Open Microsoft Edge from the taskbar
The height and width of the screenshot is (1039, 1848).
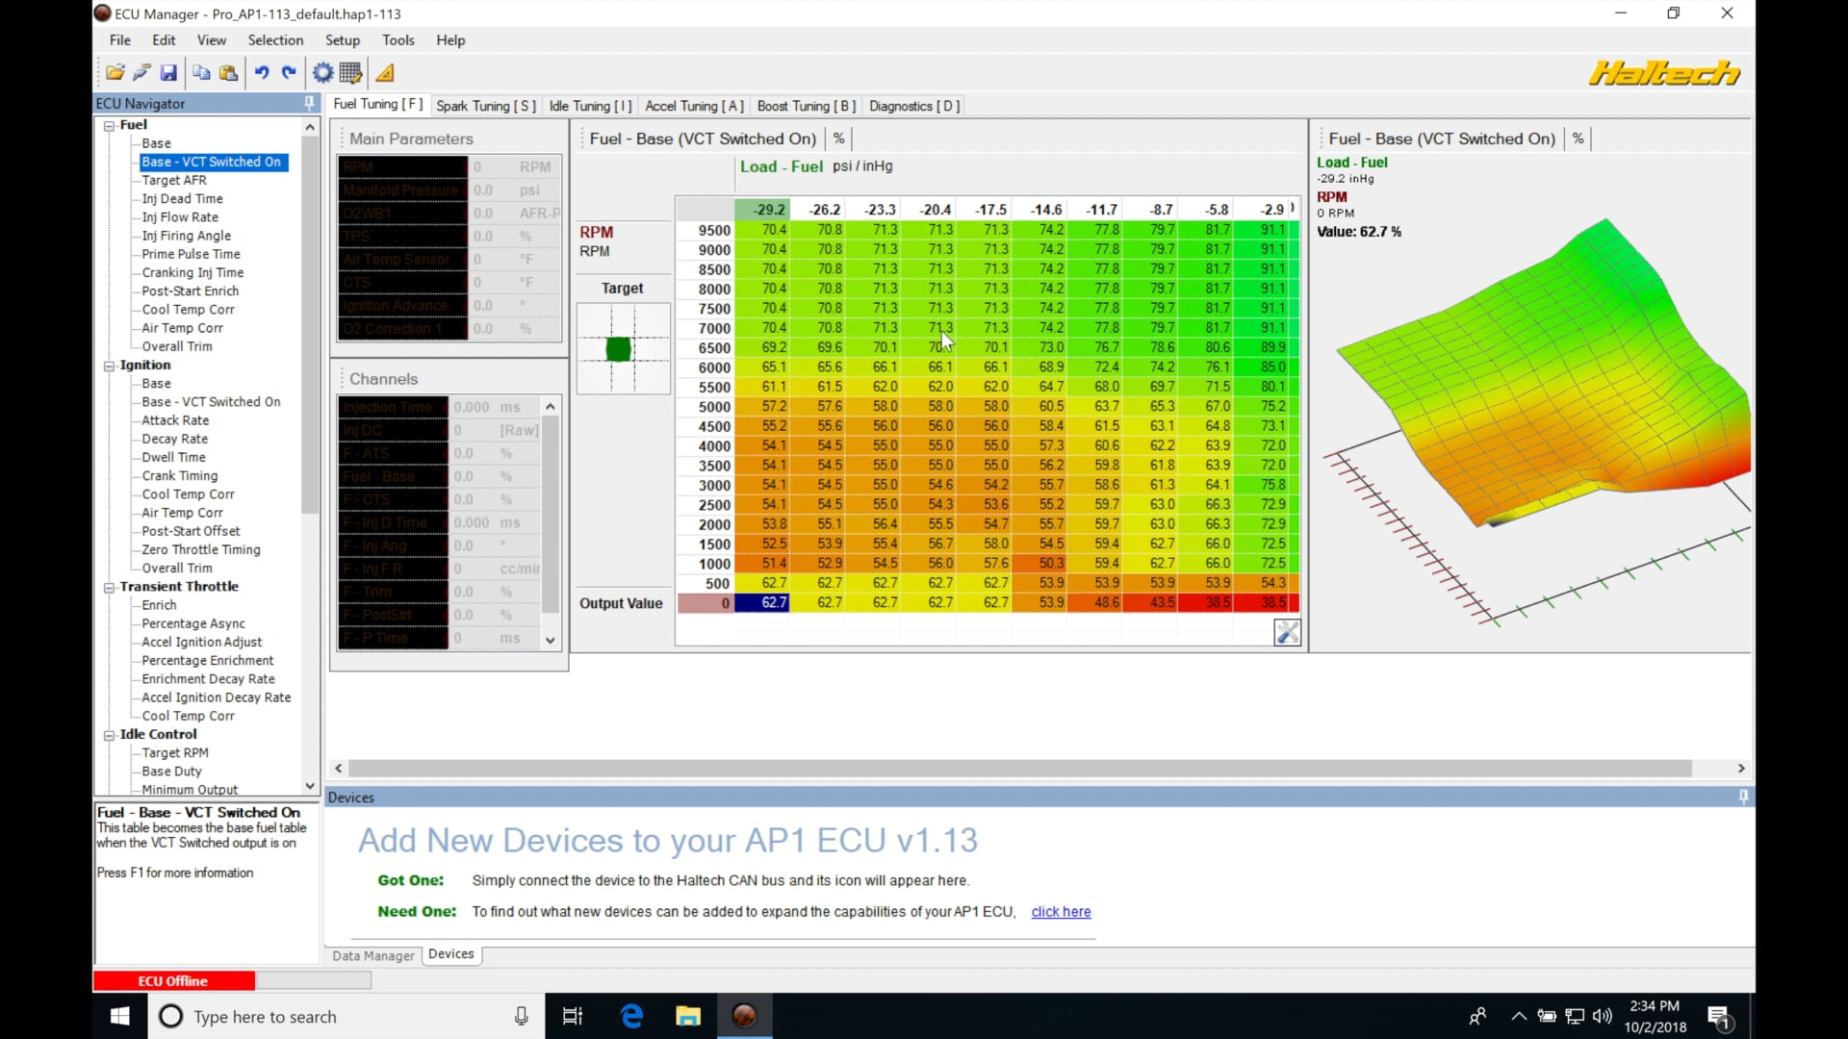(630, 1016)
